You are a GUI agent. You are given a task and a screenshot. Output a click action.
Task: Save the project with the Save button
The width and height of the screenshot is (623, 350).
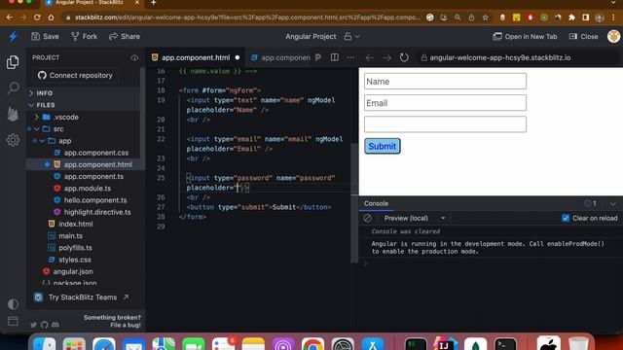(45, 37)
